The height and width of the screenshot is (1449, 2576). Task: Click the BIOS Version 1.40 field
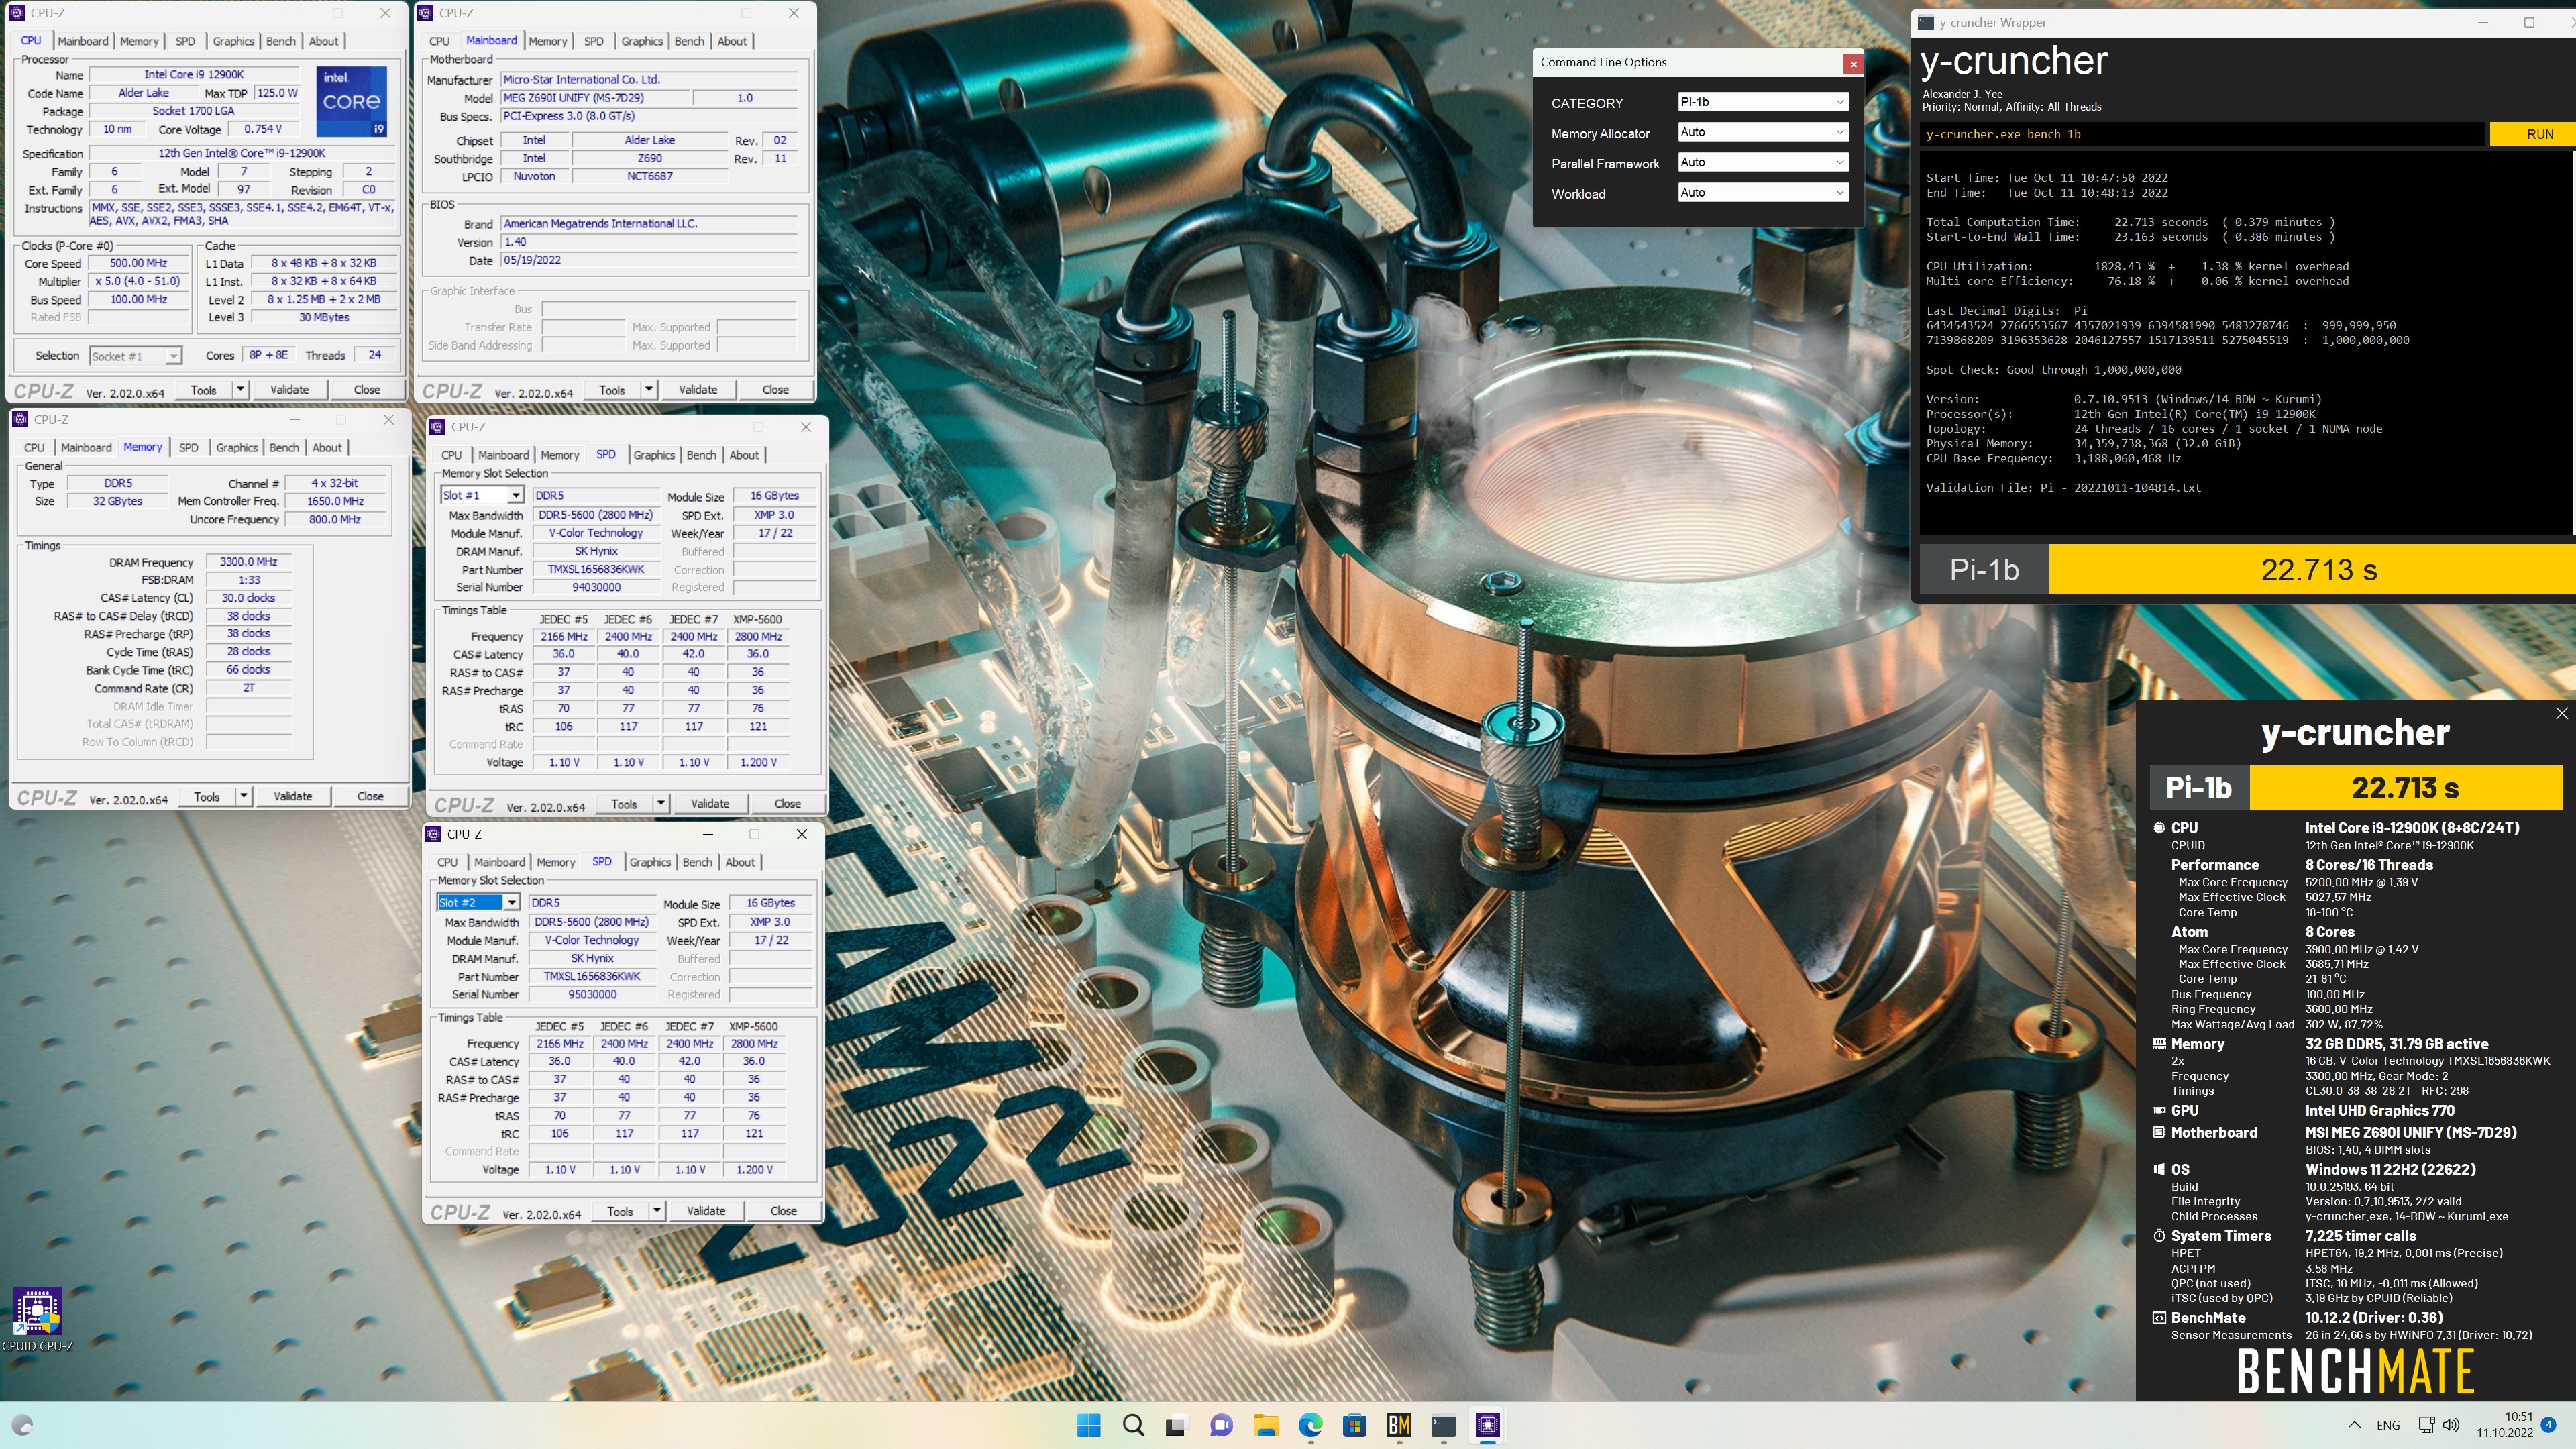(649, 242)
